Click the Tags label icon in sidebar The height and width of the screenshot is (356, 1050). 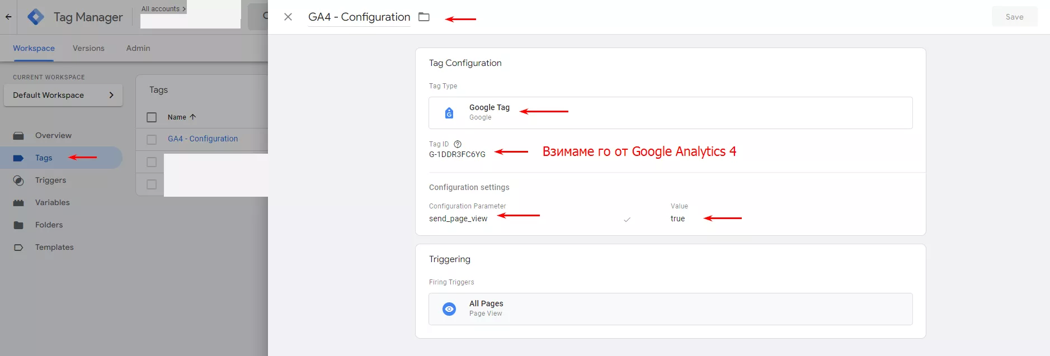18,158
